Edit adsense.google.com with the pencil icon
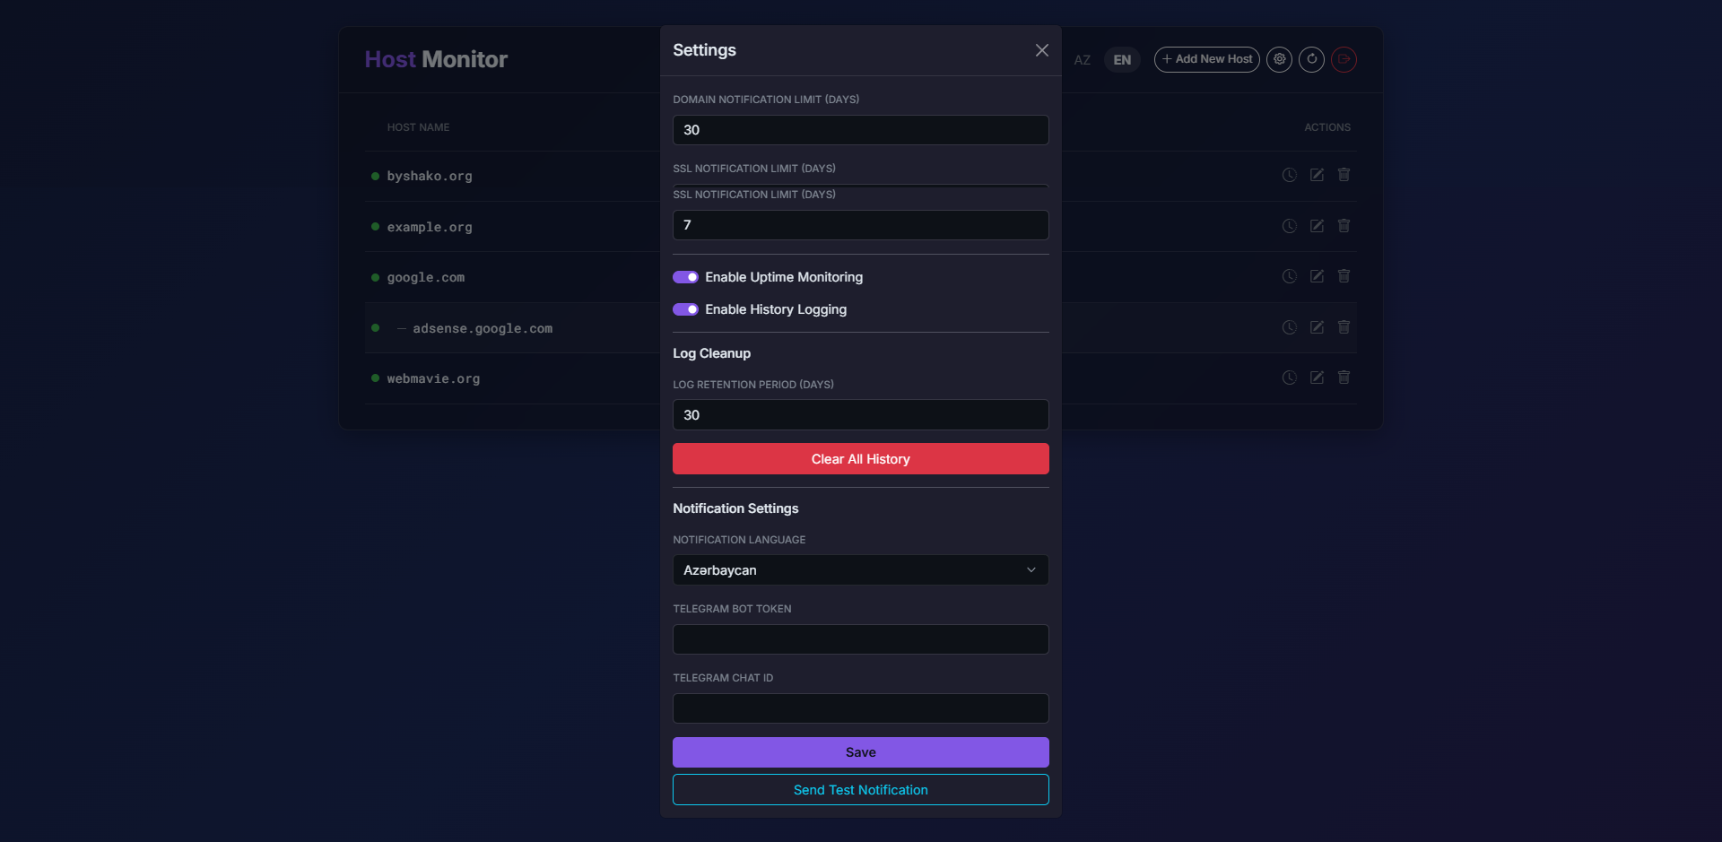Screen dimensions: 1722x842 [x=1316, y=327]
